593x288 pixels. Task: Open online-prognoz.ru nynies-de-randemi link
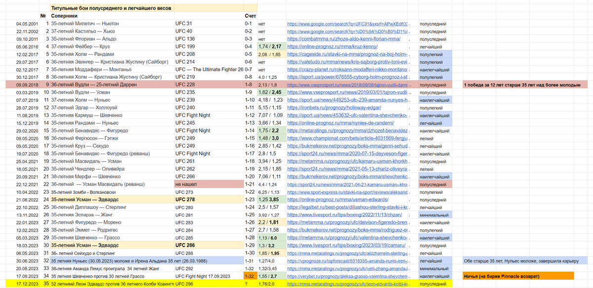click(x=340, y=123)
